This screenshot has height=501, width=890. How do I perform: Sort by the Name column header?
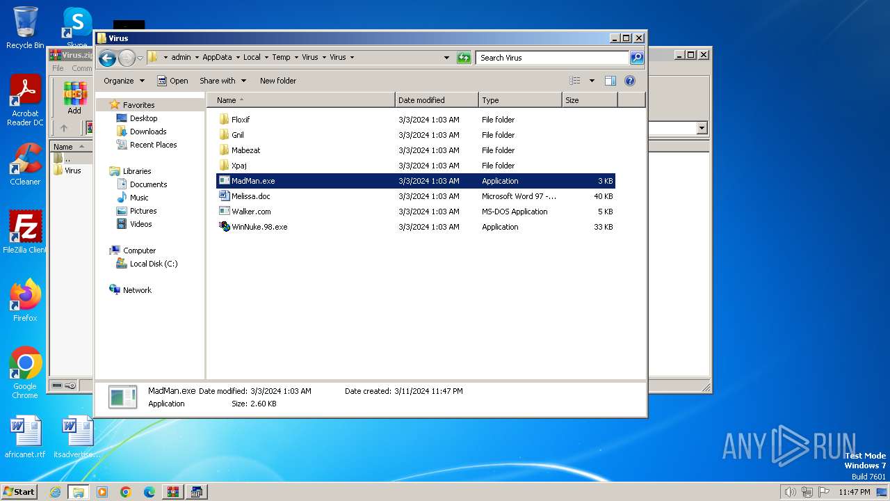(300, 100)
